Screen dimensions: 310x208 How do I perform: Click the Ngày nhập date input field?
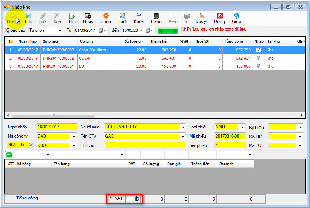[56, 127]
